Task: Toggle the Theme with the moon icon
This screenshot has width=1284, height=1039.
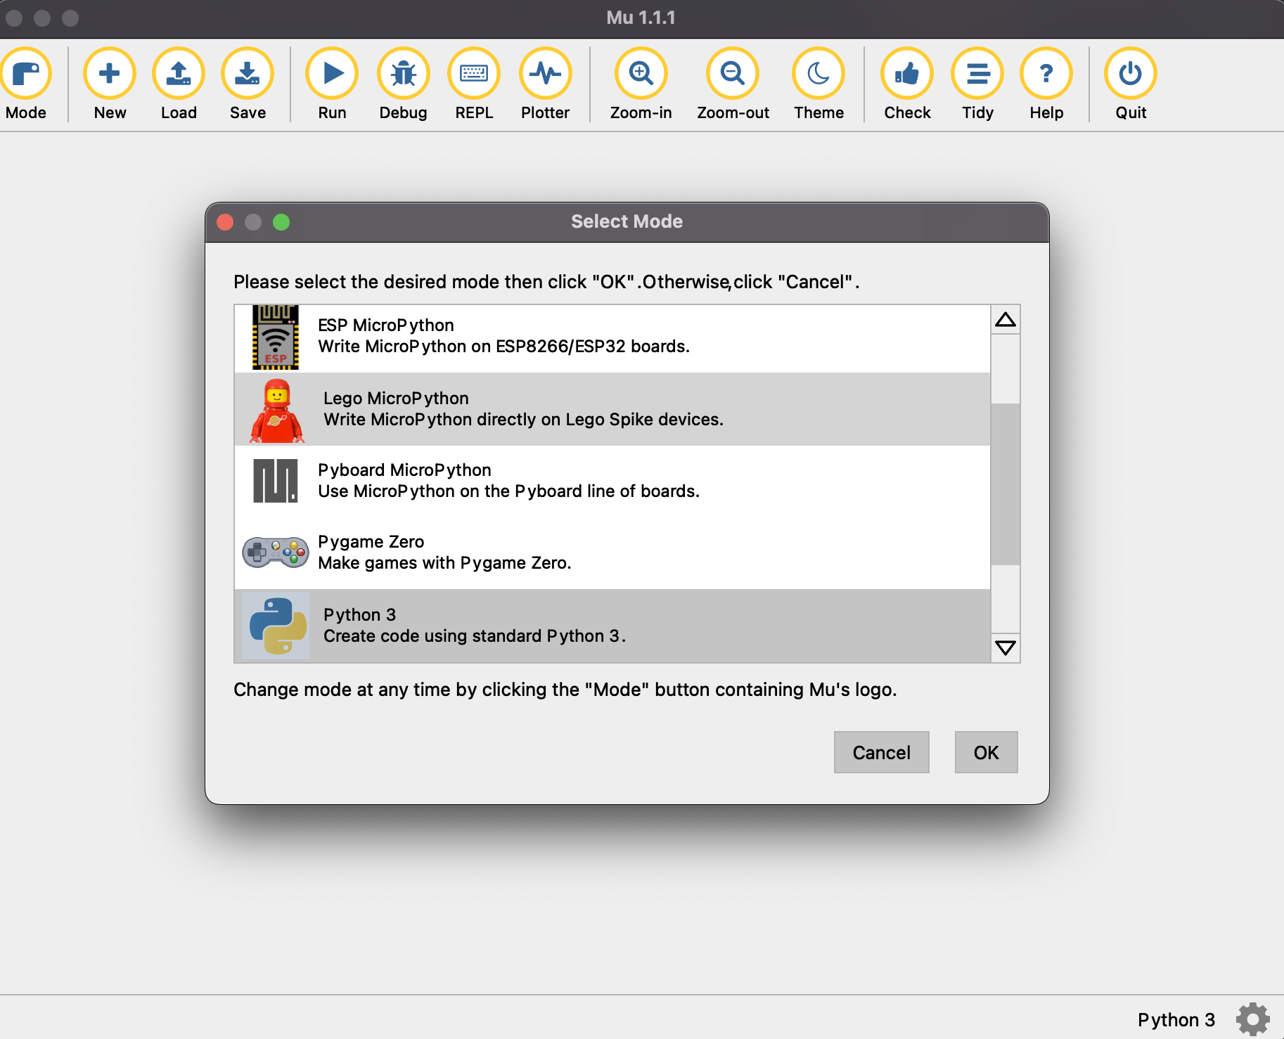Action: pos(818,73)
